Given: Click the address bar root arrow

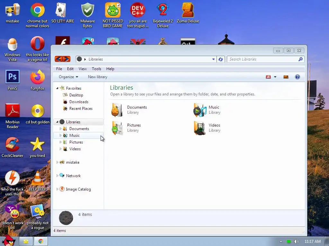Looking at the screenshot, I should click(x=85, y=59).
